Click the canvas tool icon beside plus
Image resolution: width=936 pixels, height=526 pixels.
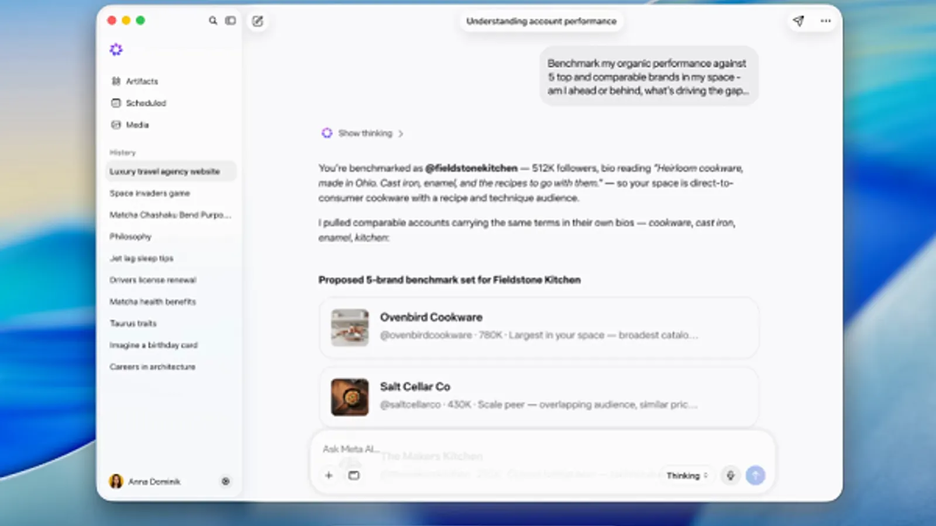coord(354,475)
